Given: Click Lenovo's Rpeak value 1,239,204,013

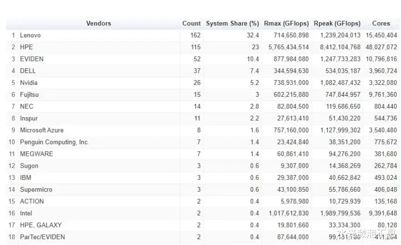Looking at the screenshot, I should point(341,35).
